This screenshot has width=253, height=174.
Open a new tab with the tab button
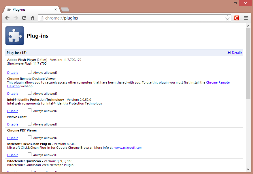click(65, 9)
